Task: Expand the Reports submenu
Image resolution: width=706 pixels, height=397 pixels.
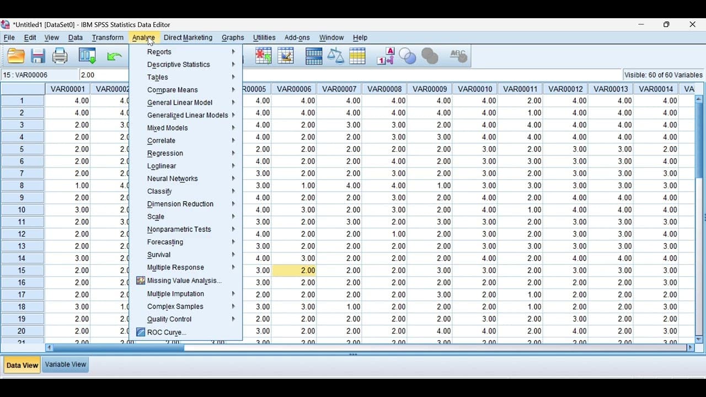Action: pos(185,52)
